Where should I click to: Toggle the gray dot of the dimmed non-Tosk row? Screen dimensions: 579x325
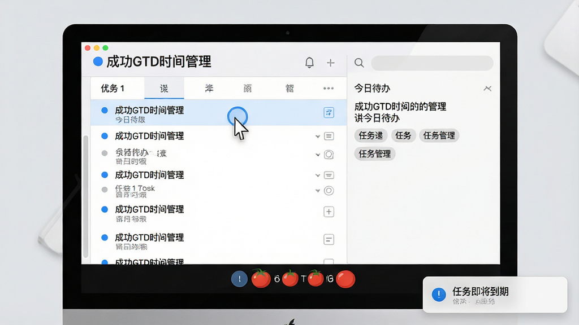(105, 153)
